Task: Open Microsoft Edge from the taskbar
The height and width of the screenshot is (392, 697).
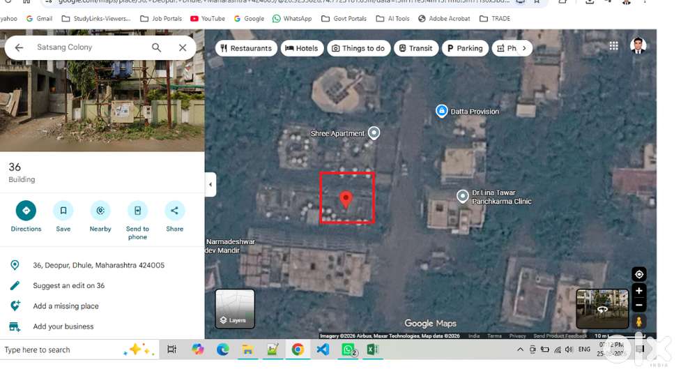Action: point(223,349)
